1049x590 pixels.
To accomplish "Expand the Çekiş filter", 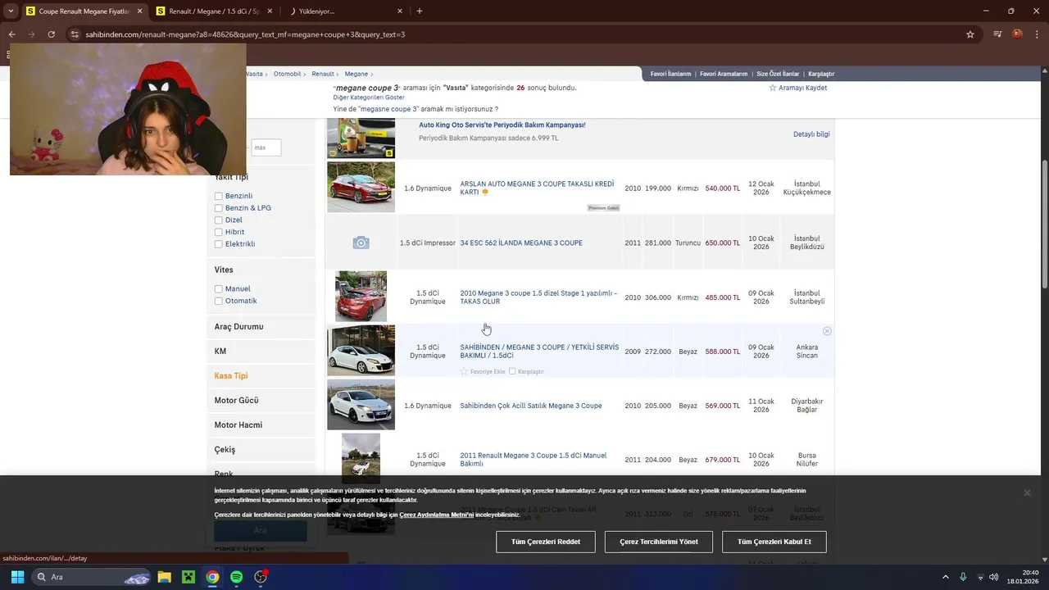I will click(x=225, y=449).
